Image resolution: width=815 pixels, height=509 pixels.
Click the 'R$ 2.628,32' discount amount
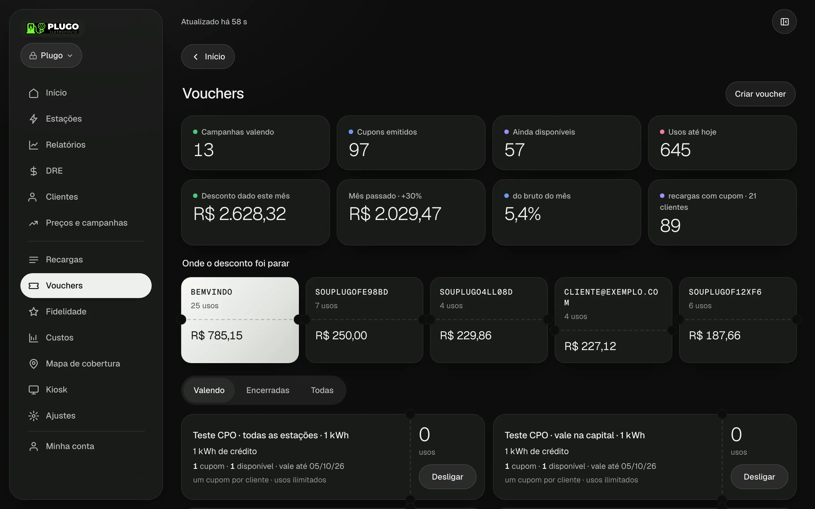(x=240, y=214)
